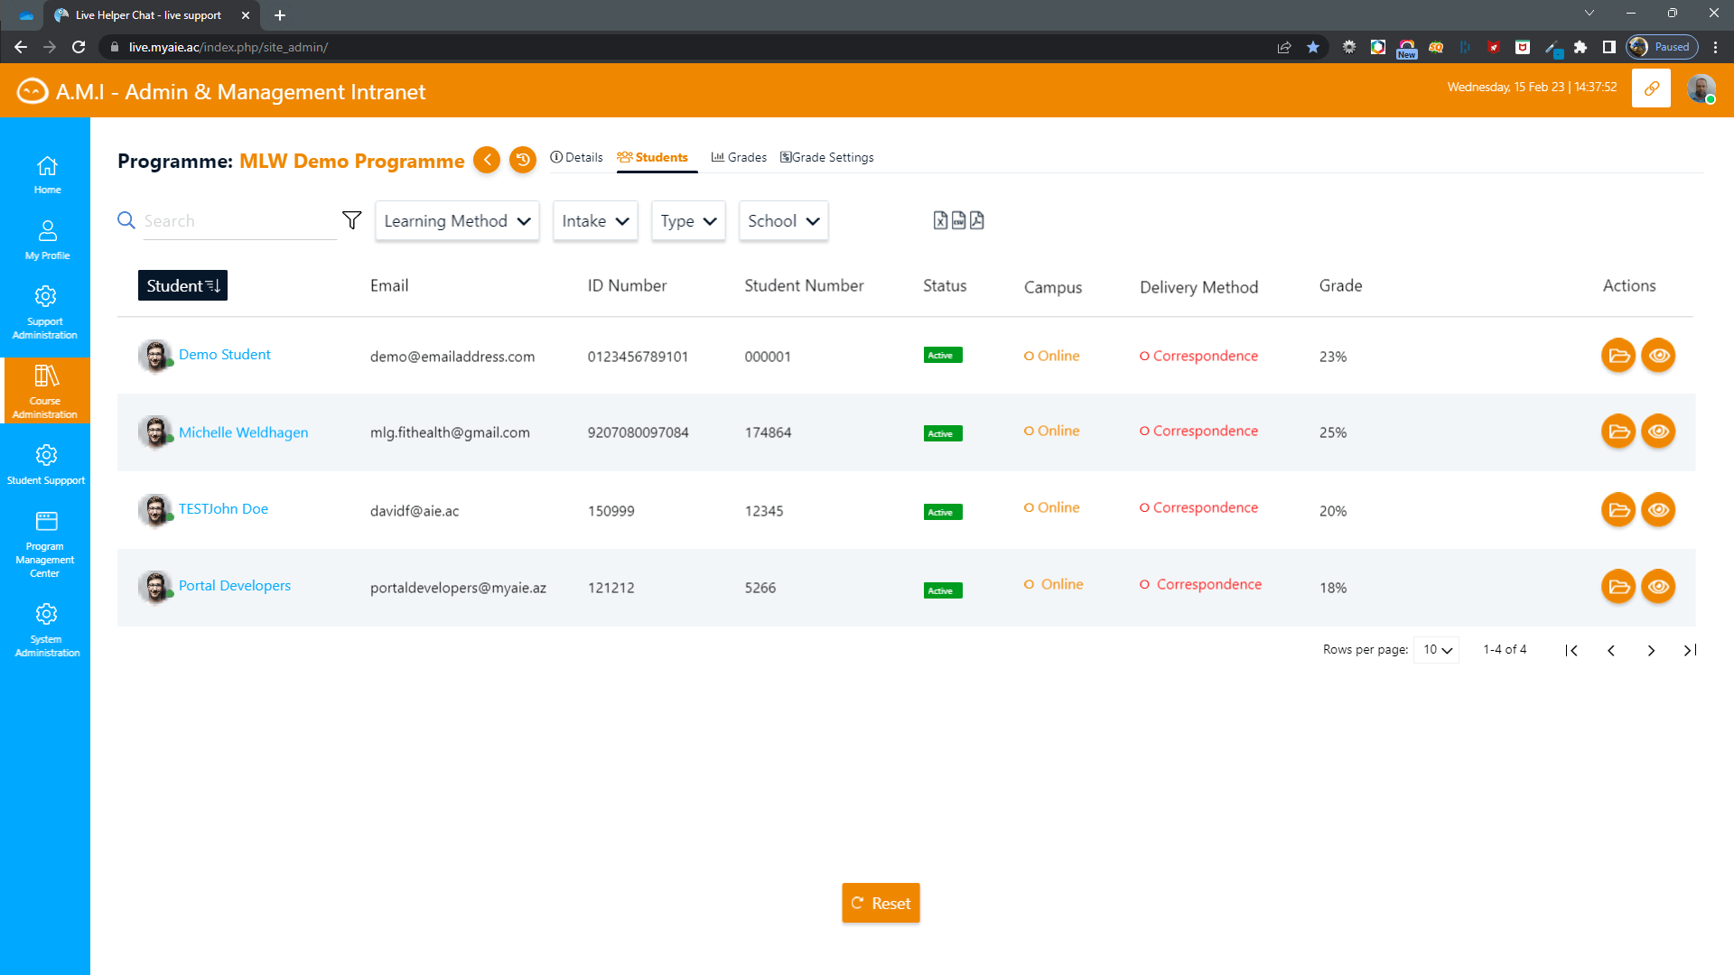
Task: Open folder action for Demo Student
Action: 1618,356
